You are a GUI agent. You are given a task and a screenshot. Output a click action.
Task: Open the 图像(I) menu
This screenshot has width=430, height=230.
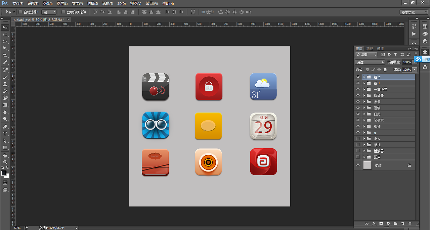(x=48, y=4)
